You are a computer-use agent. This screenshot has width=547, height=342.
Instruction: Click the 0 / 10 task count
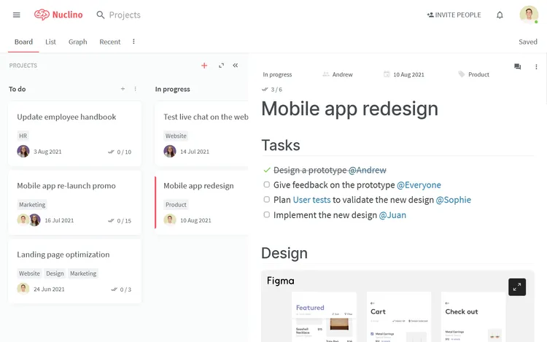point(120,152)
